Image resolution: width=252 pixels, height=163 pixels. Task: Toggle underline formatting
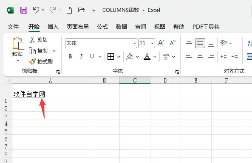(x=92, y=57)
